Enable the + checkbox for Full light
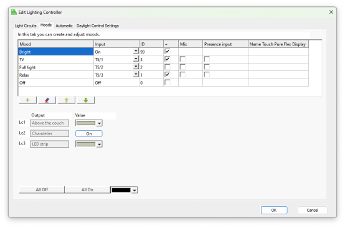This screenshot has width=345, height=228. coord(168,67)
